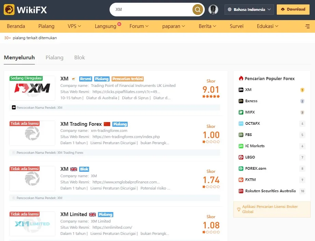Expand the Berita menu

207,26
